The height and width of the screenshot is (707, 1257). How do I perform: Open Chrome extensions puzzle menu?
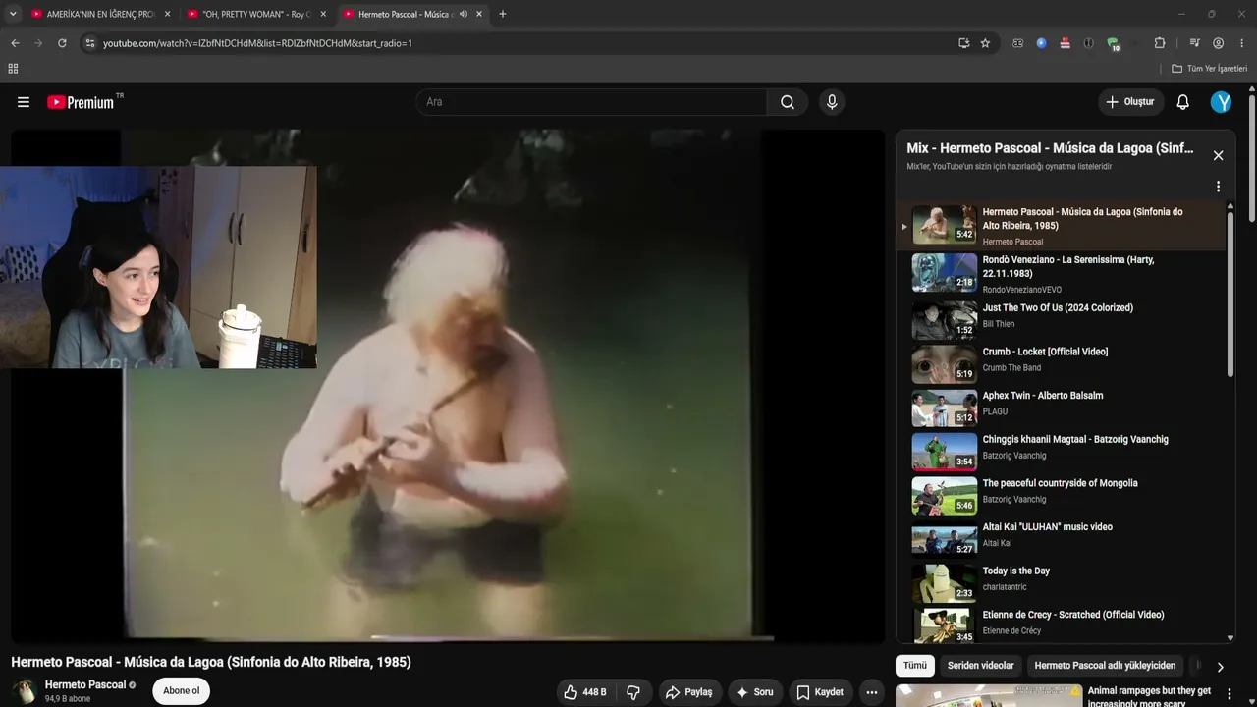coord(1159,43)
